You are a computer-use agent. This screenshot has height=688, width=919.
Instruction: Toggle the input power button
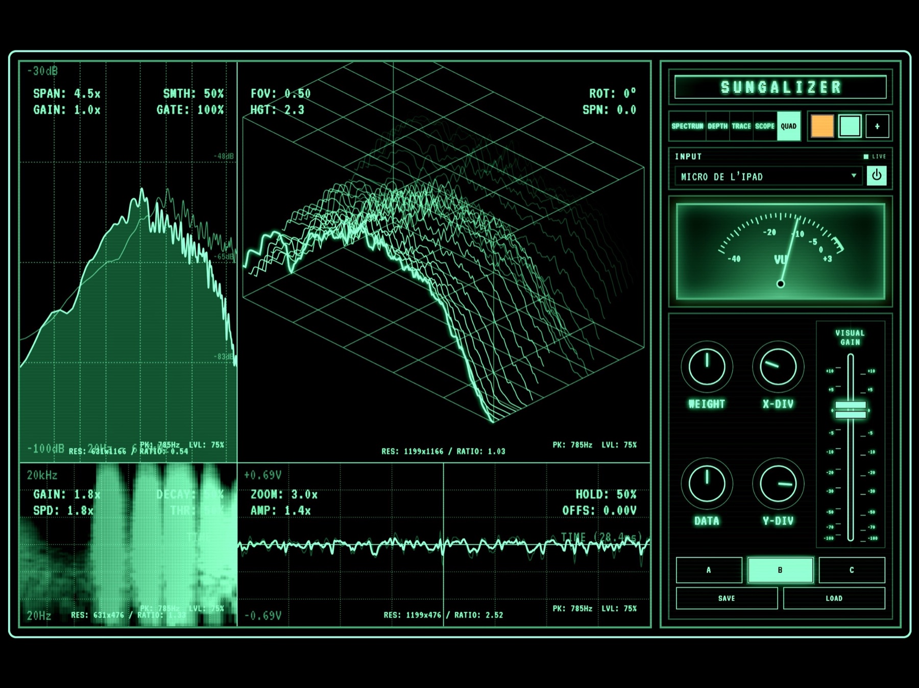(877, 175)
